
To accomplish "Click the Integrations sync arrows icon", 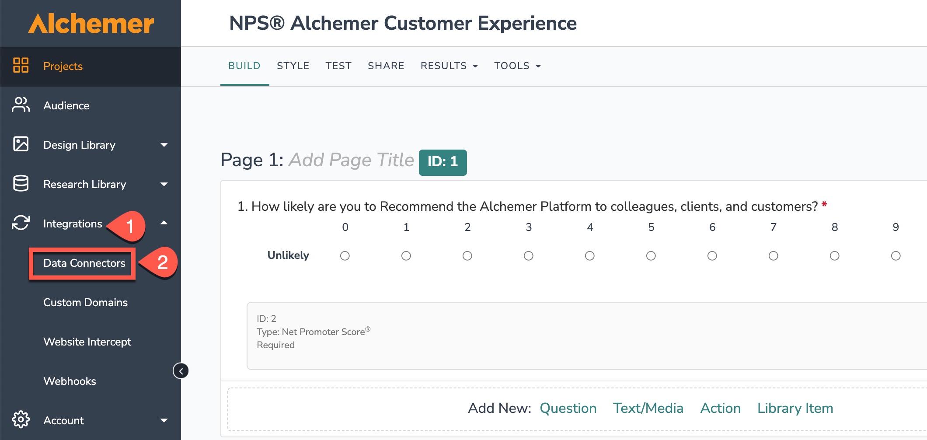I will point(21,223).
